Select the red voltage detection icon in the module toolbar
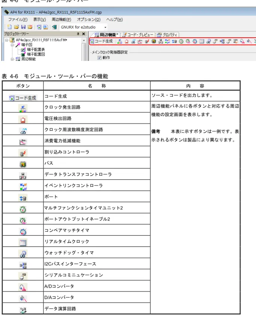Image resolution: width=256 pixels, height=318 pixels. tap(127, 41)
